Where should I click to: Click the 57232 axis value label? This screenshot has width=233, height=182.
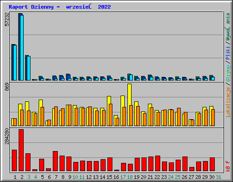click(x=7, y=19)
